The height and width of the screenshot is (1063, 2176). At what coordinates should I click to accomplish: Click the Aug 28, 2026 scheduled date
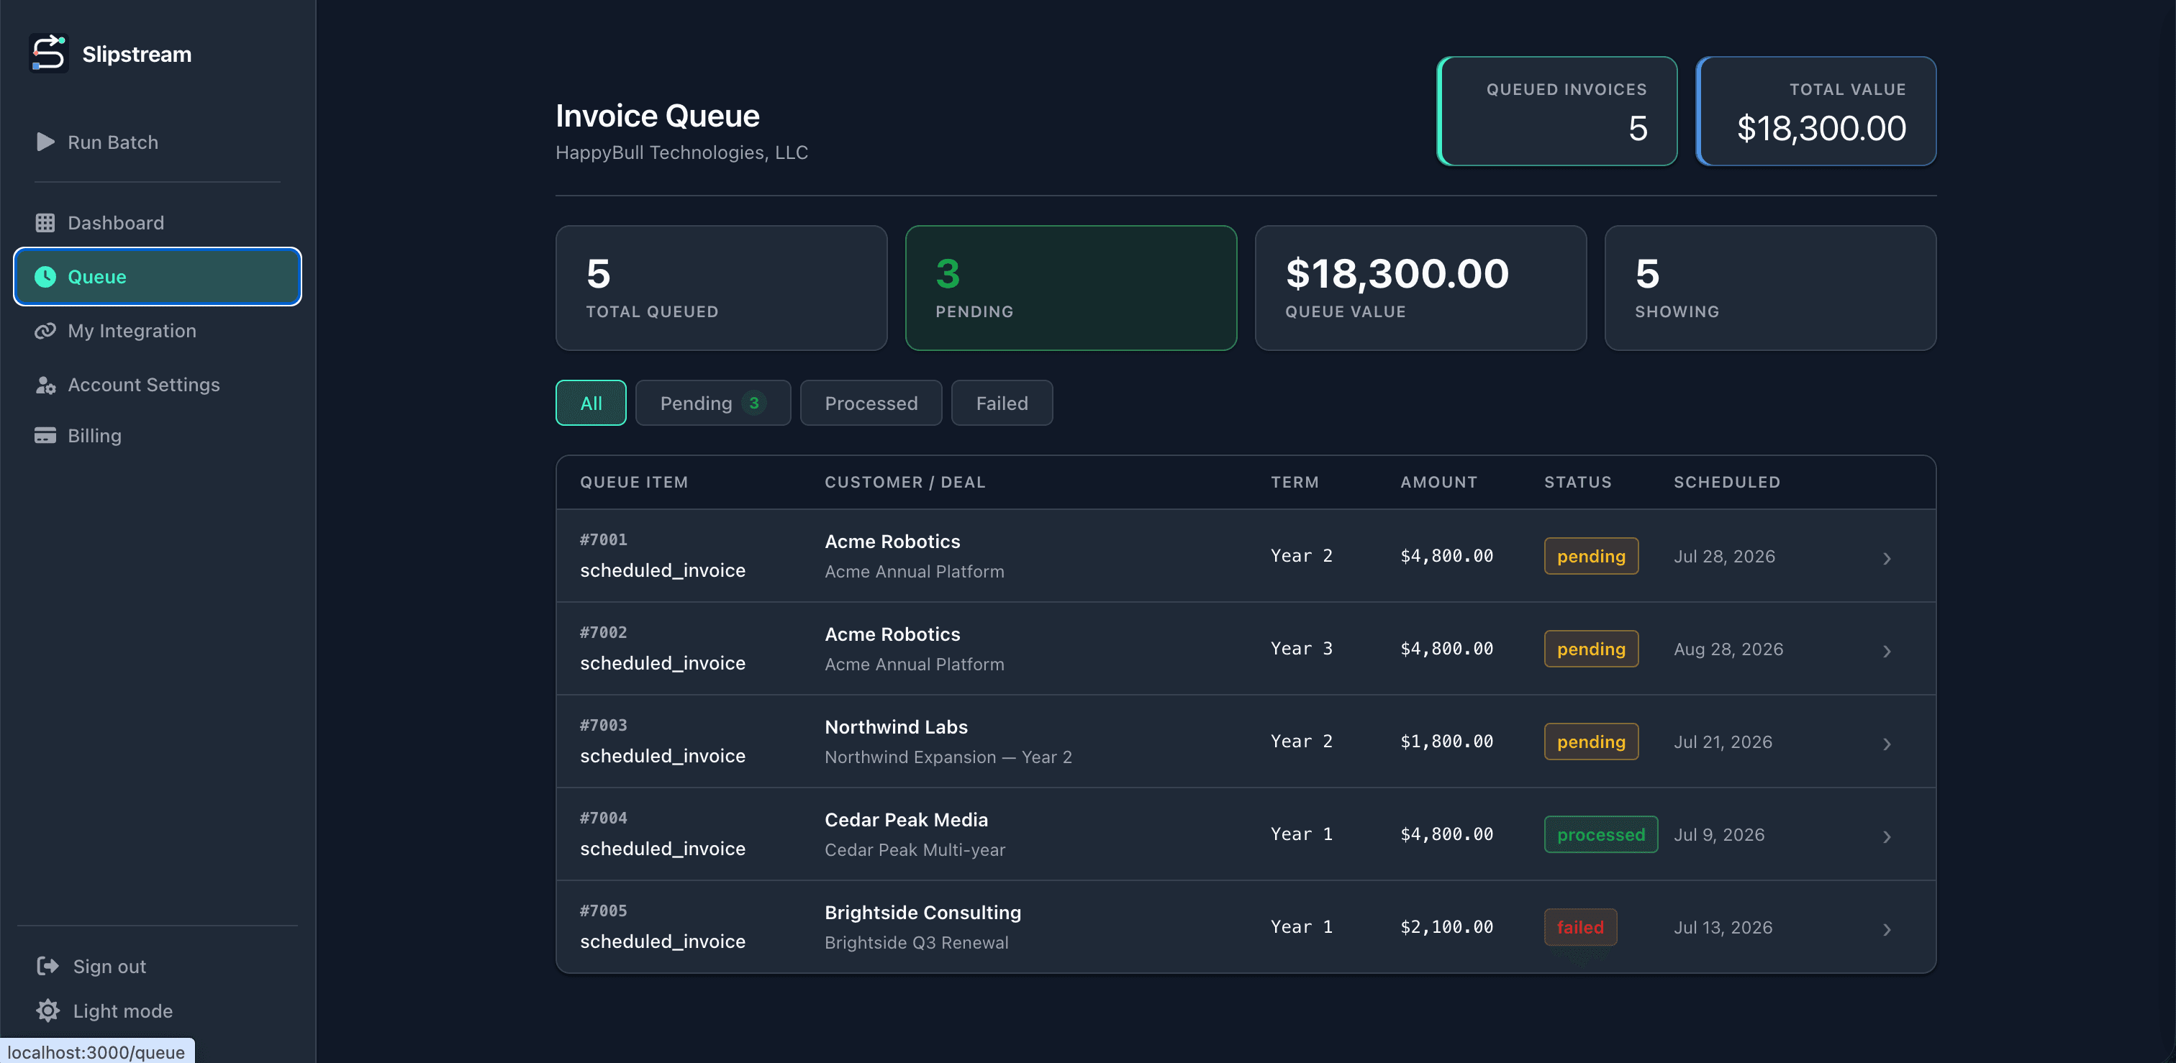[x=1728, y=649]
